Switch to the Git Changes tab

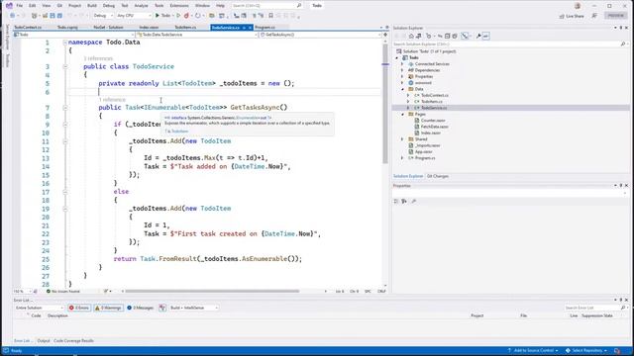click(438, 176)
